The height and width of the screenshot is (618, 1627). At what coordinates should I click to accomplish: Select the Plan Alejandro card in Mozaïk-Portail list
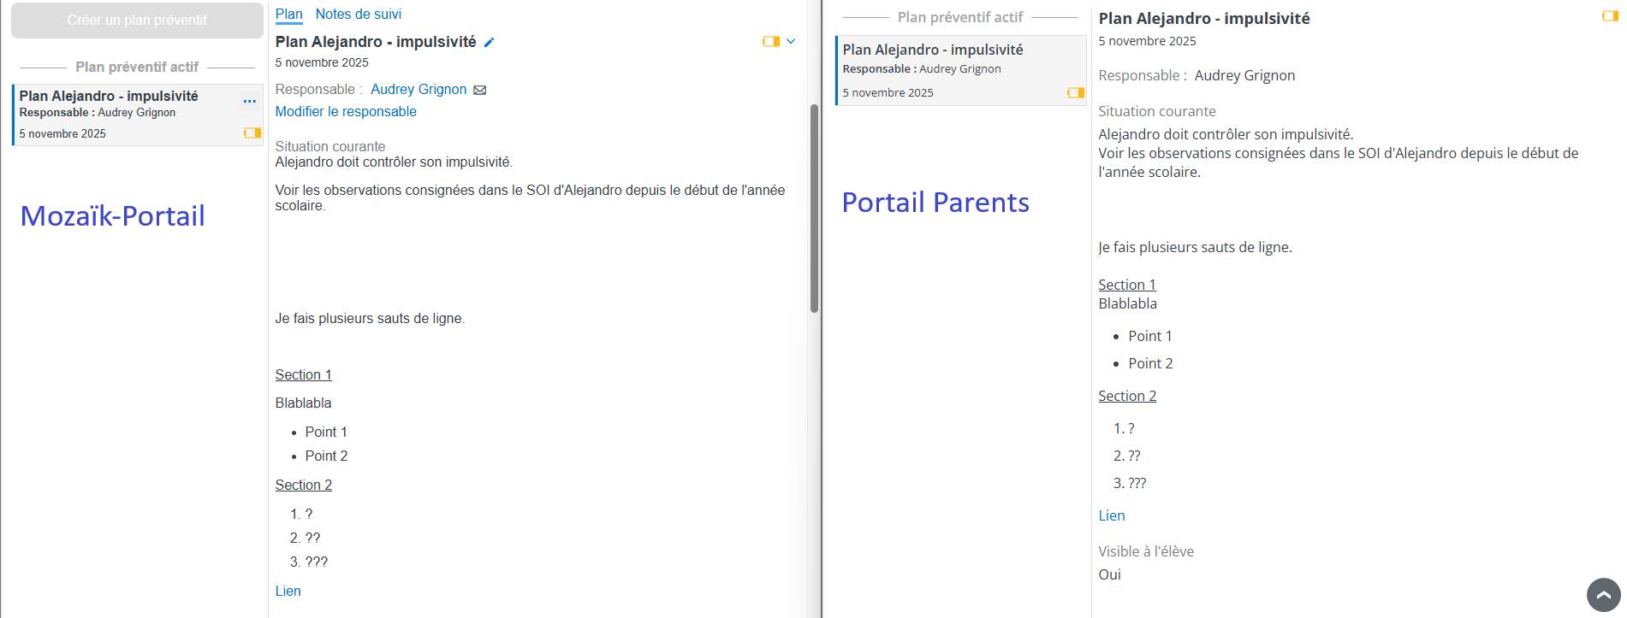pyautogui.click(x=137, y=115)
